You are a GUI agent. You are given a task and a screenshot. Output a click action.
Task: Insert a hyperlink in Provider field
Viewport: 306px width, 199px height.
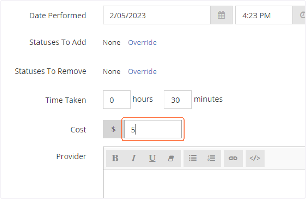[233, 158]
